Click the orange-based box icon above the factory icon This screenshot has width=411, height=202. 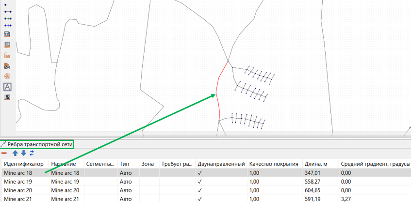coord(7,45)
